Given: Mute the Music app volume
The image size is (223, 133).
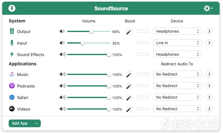Looking at the screenshot, I should pyautogui.click(x=63, y=74).
